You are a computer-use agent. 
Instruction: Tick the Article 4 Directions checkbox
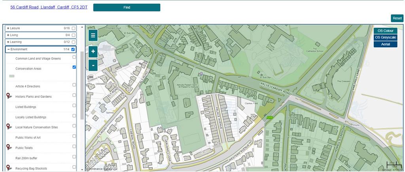[x=74, y=85]
